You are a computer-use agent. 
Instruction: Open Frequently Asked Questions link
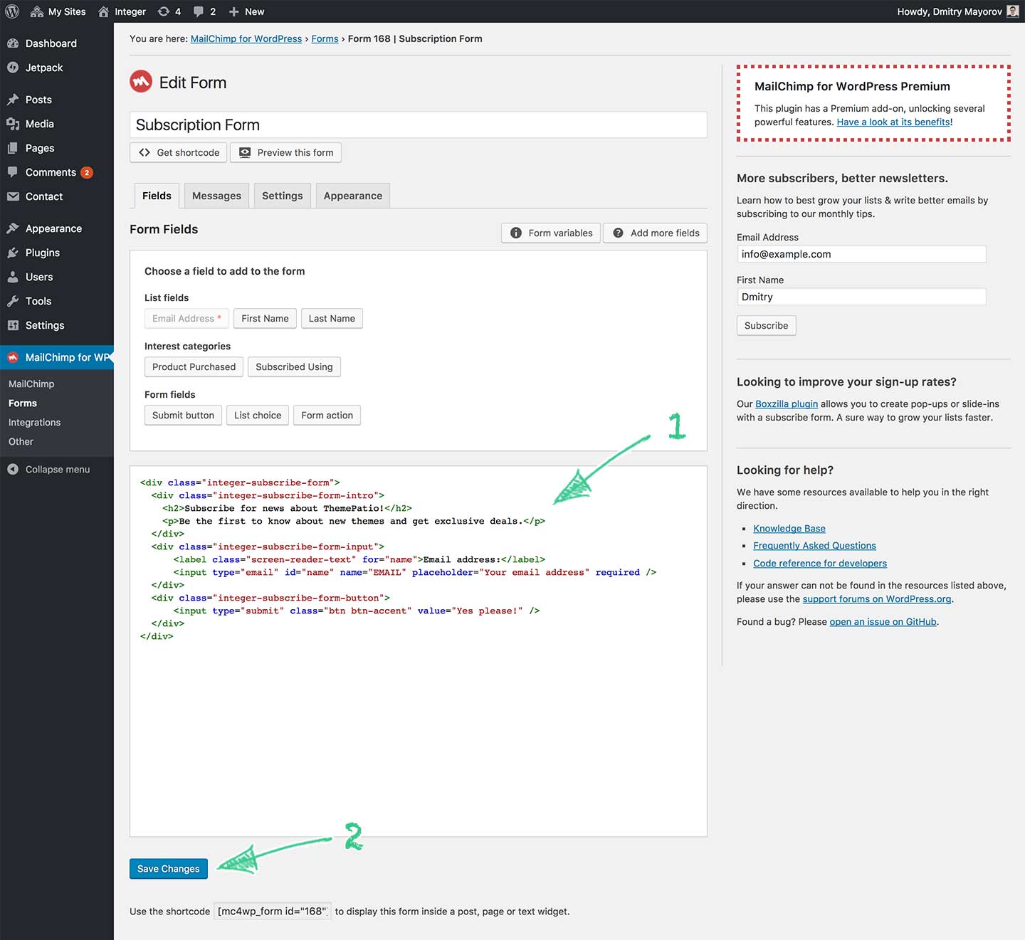[814, 545]
